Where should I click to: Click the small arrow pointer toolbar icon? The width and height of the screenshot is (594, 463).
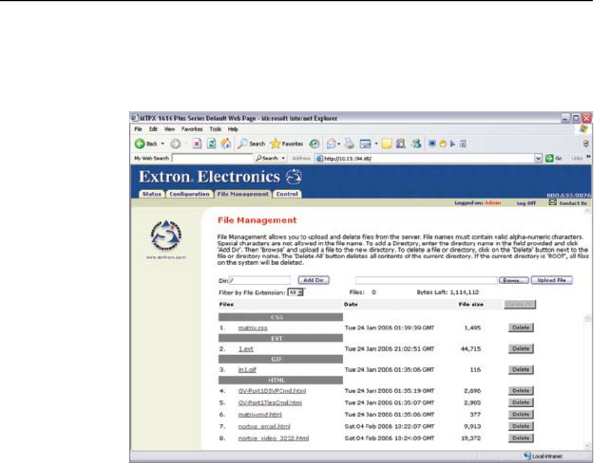pos(452,144)
